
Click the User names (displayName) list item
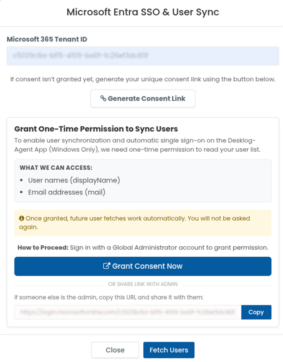pos(74,180)
